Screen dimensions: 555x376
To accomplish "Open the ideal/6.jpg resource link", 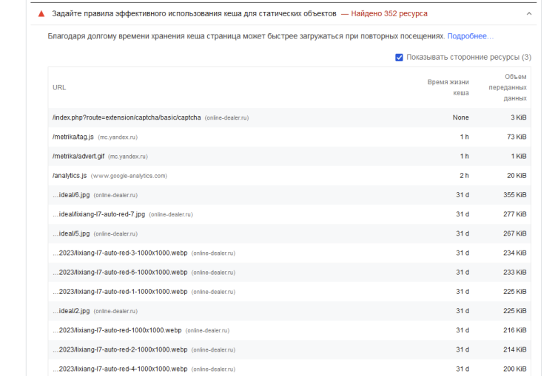I will click(x=71, y=194).
